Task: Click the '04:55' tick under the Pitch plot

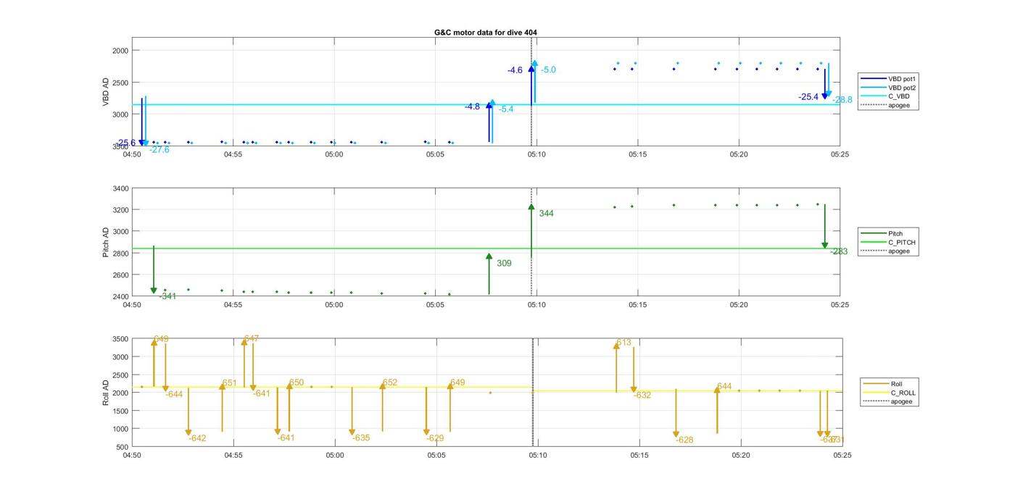Action: point(233,305)
